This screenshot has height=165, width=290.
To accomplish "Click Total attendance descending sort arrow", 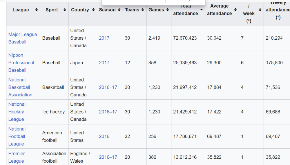I will [x=202, y=10].
